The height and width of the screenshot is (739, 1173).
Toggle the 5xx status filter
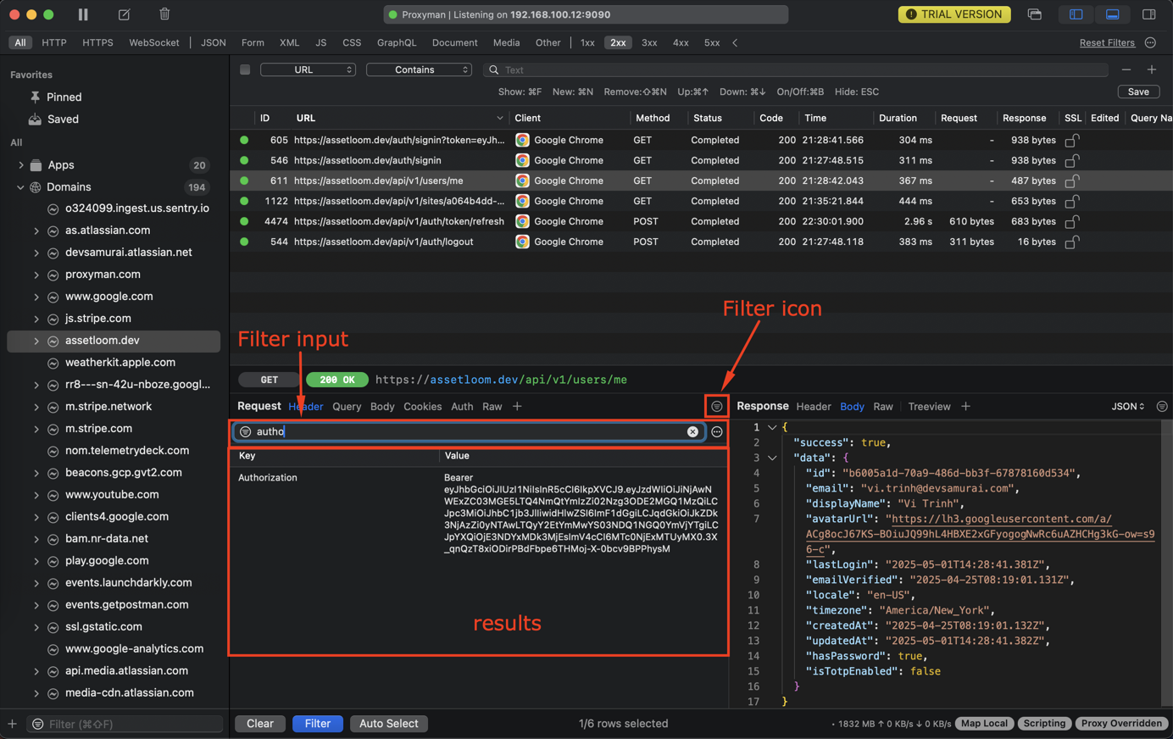(712, 42)
